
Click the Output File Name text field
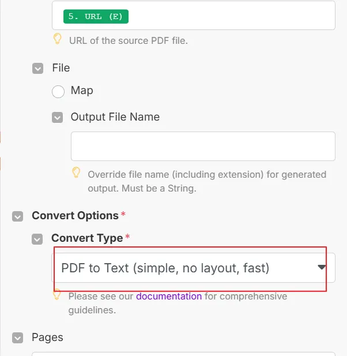coord(203,146)
